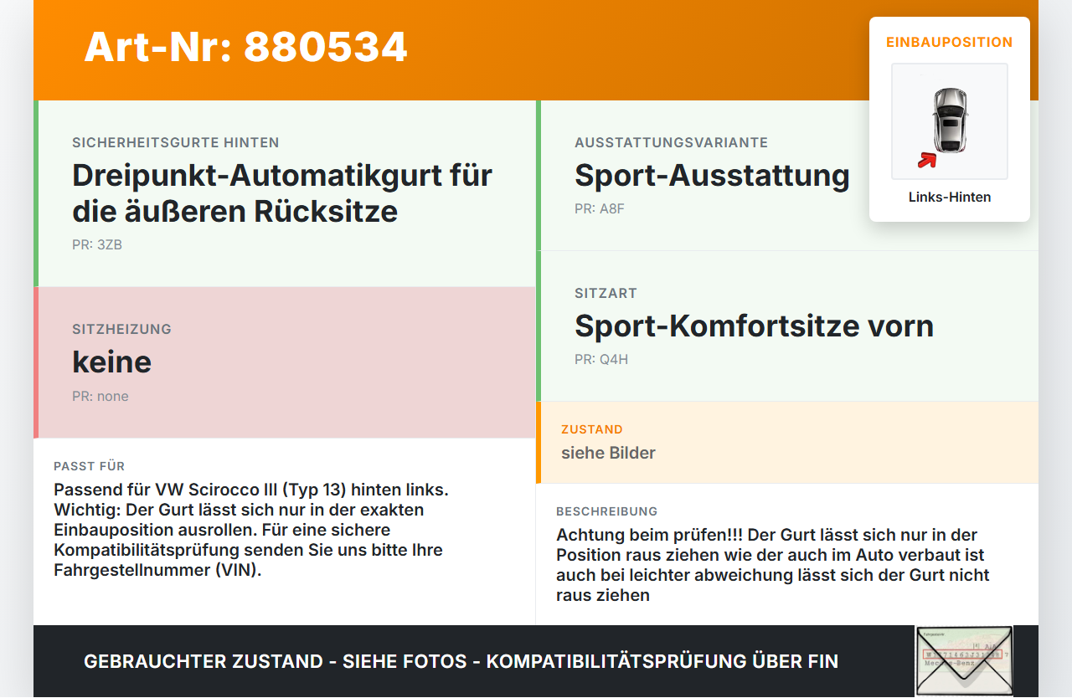1072x698 pixels.
Task: Select the Links-Hinten caption
Action: click(950, 198)
